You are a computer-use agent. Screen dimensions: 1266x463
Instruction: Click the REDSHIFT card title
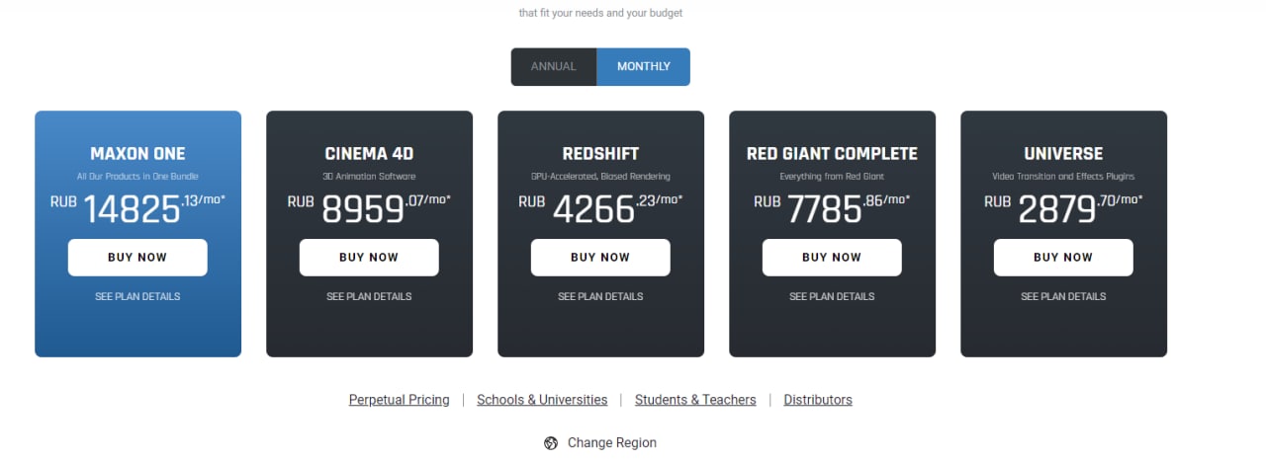coord(600,154)
